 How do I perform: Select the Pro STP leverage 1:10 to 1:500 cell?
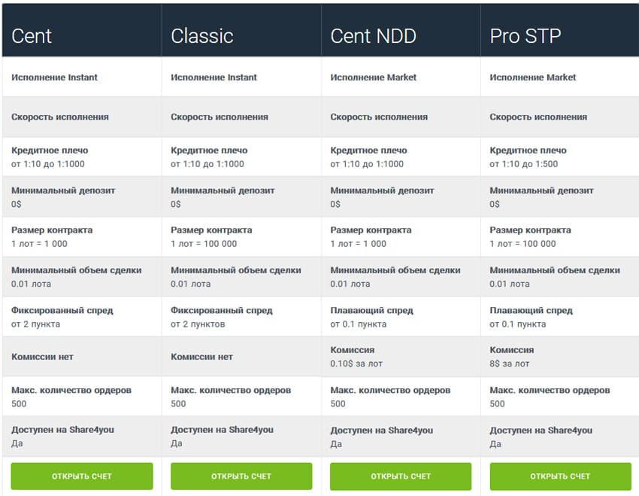click(559, 157)
